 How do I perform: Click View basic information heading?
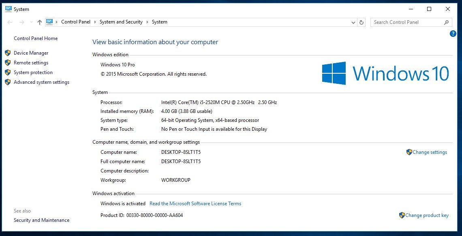155,42
